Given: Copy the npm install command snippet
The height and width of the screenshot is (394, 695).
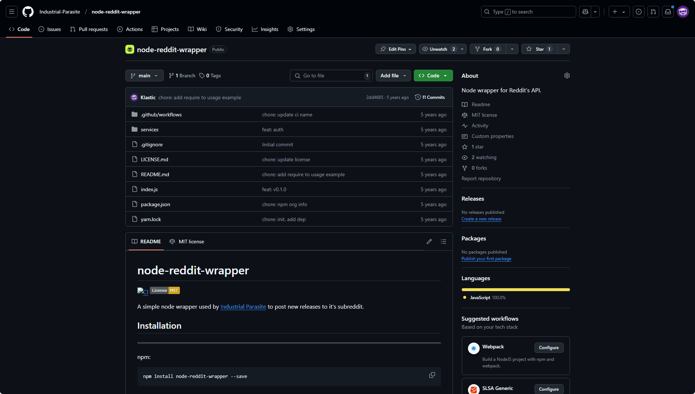Looking at the screenshot, I should click(432, 375).
